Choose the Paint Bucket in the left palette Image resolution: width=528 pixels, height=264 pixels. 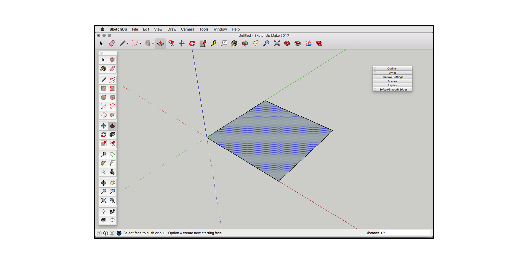(x=104, y=69)
